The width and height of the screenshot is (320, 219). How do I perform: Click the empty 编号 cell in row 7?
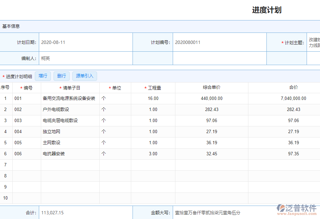pos(26,164)
